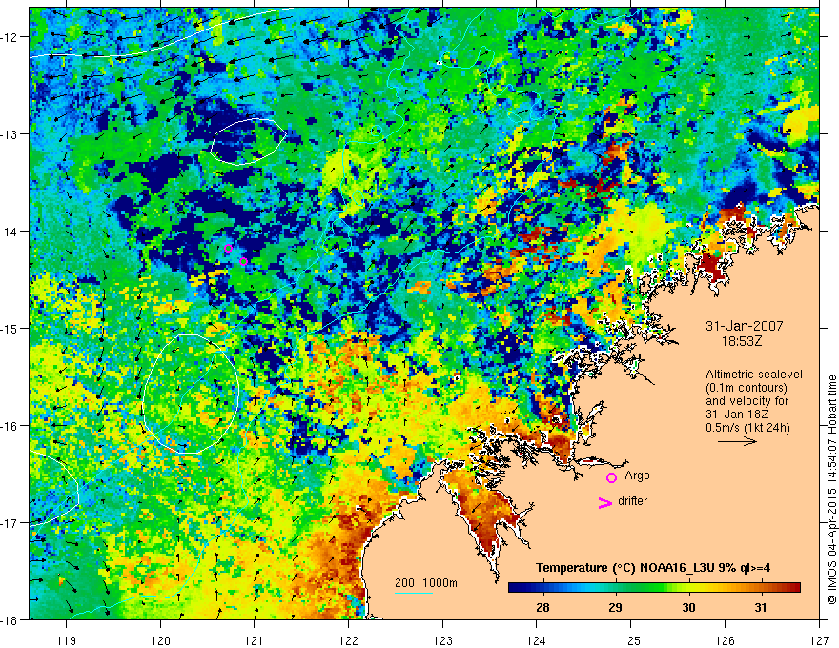Viewport: 839px width, 648px height.
Task: Click the 'and velocity for' legend line
Action: coord(747,401)
